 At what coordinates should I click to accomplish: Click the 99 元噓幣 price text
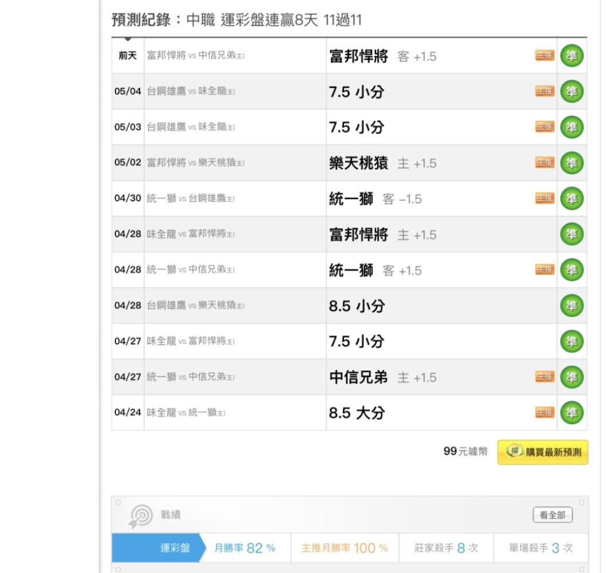465,452
